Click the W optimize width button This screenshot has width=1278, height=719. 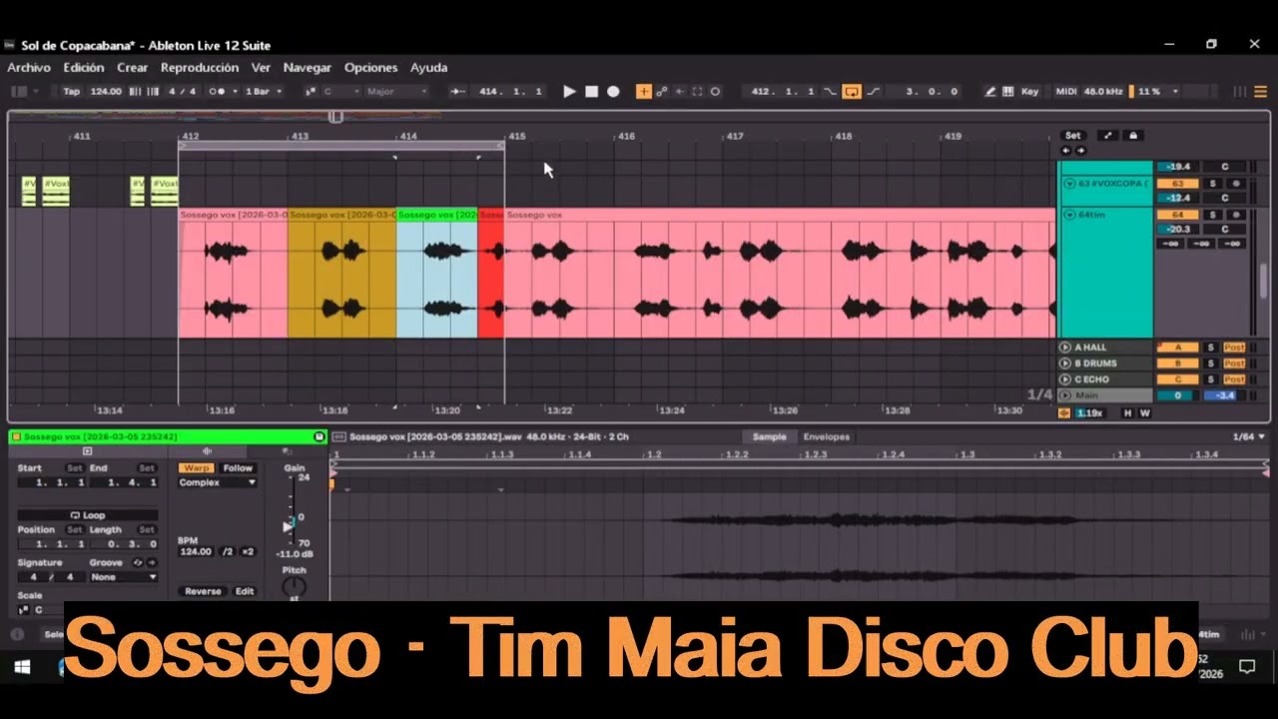(x=1144, y=412)
